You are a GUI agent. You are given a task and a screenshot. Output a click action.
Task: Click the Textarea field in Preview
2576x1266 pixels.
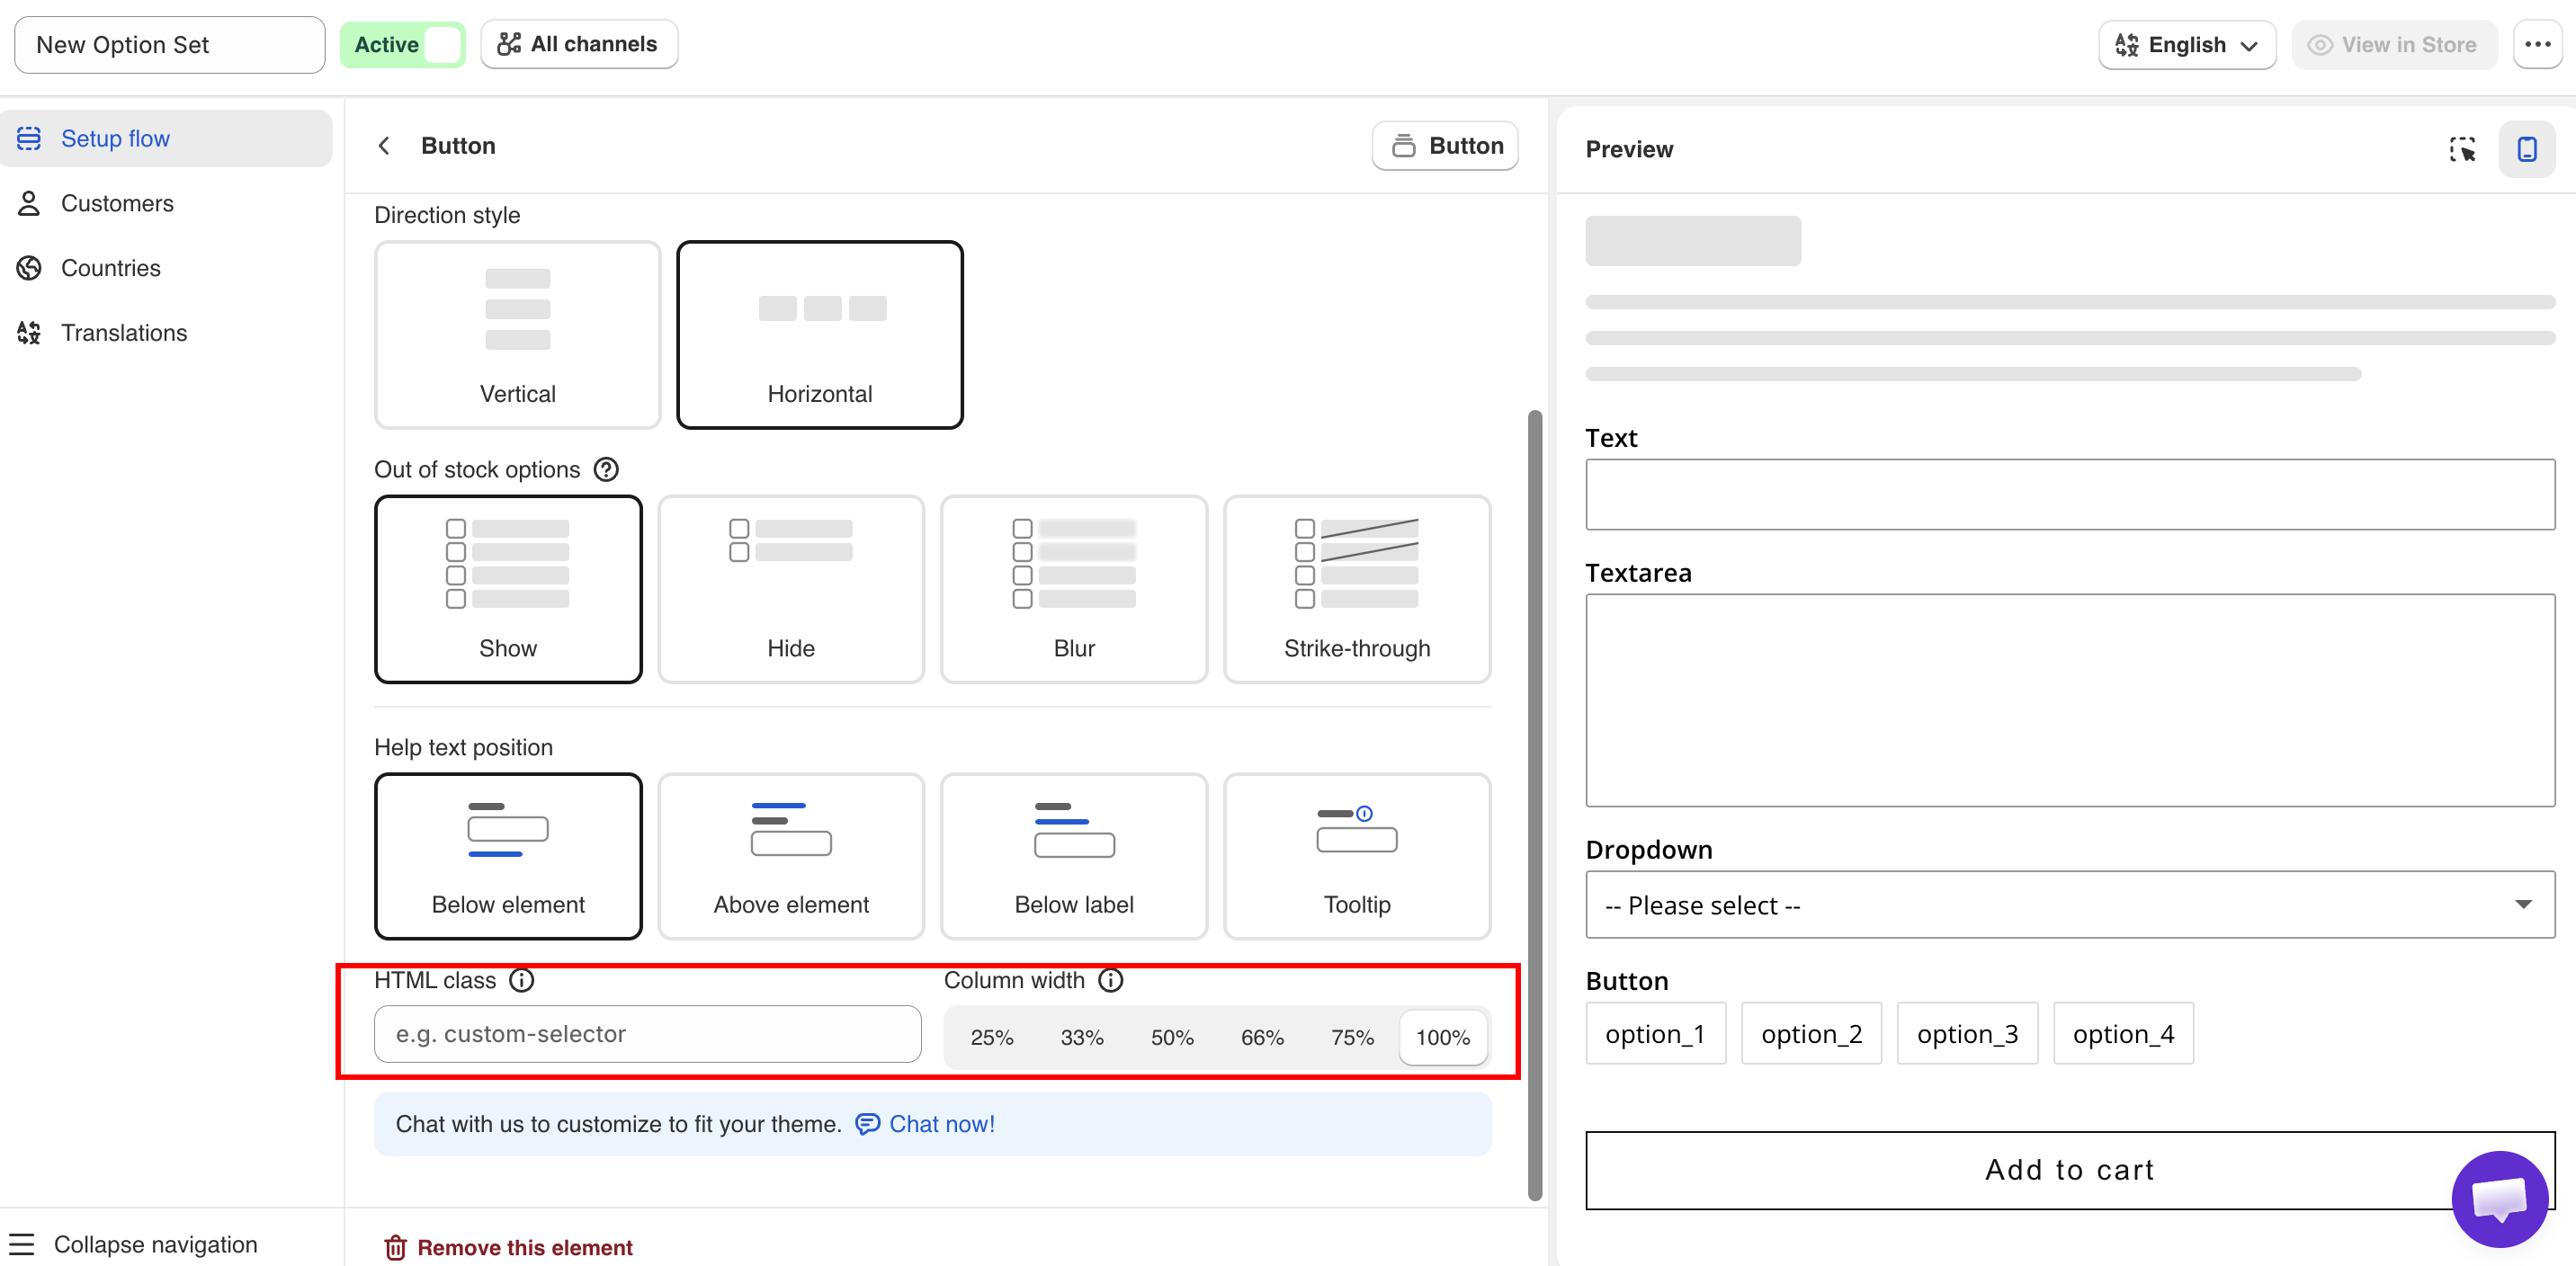(2070, 700)
